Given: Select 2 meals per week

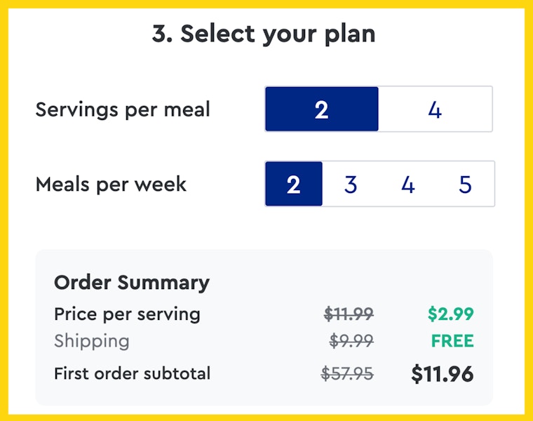Looking at the screenshot, I should (294, 184).
